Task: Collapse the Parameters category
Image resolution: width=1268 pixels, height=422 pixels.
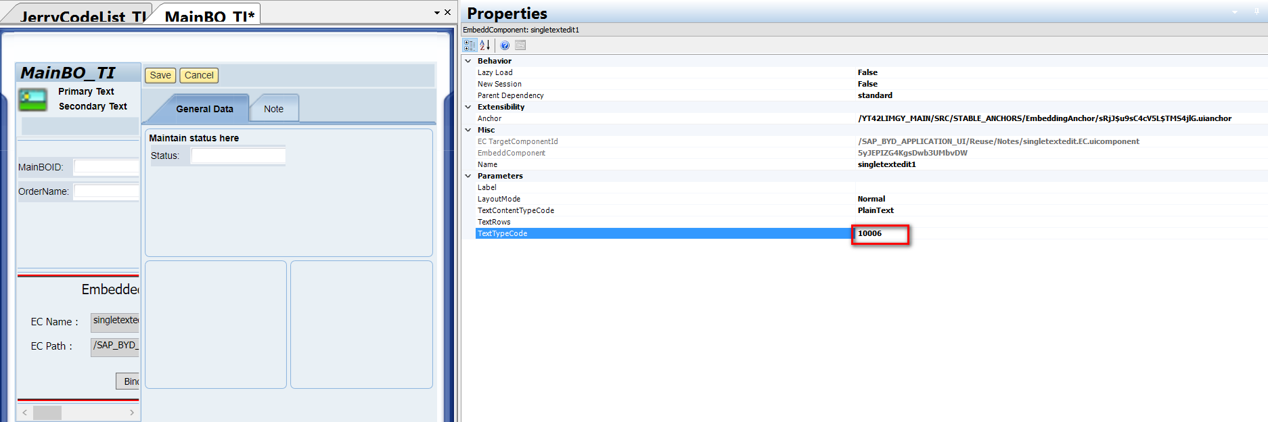Action: coord(468,176)
